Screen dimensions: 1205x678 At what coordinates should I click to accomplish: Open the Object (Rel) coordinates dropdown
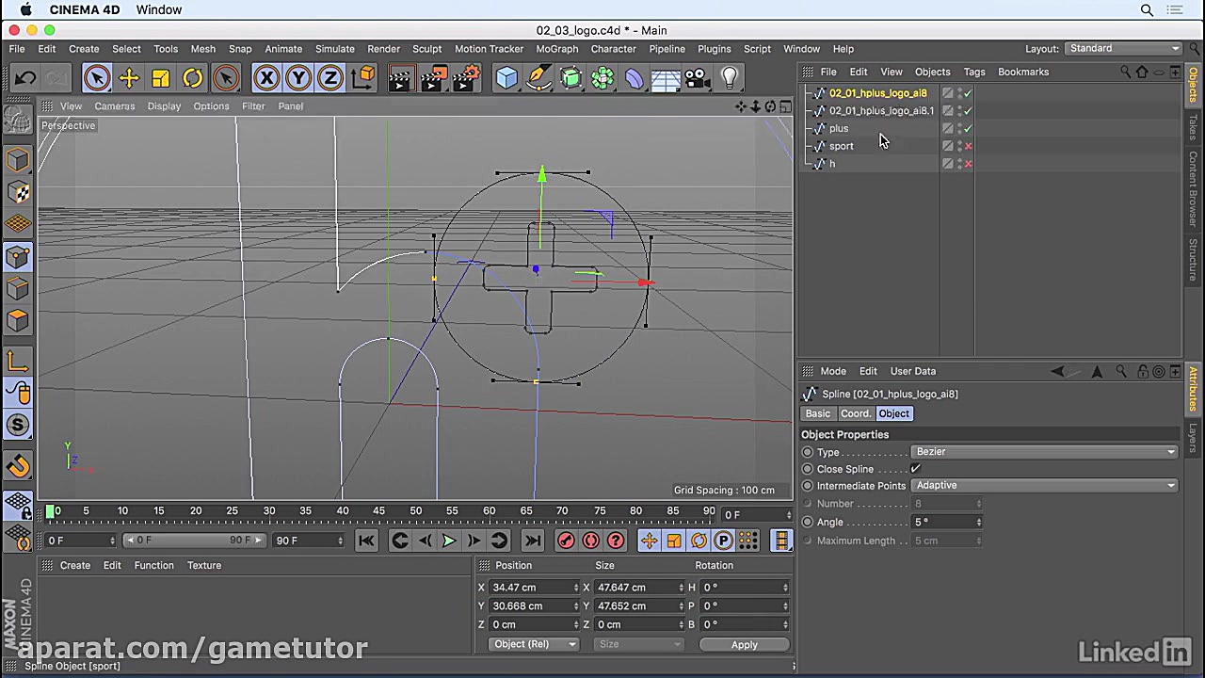534,644
